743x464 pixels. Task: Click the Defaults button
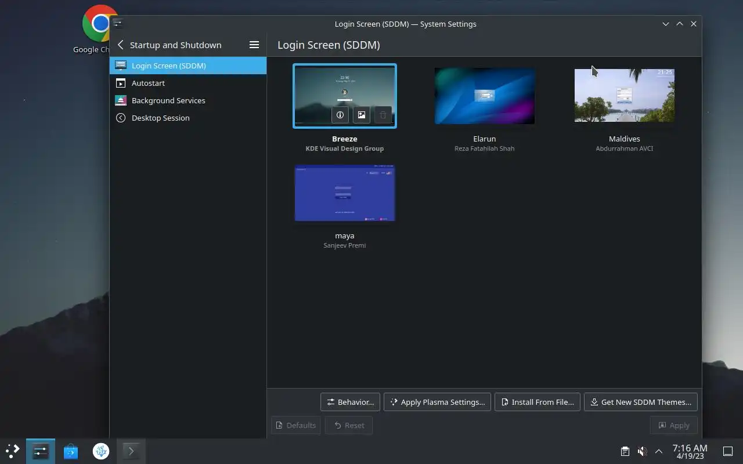point(295,425)
